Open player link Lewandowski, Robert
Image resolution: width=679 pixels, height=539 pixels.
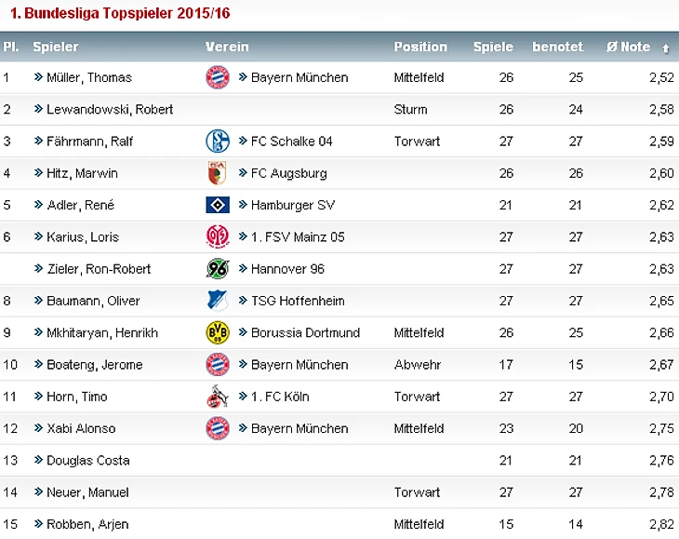[x=110, y=109]
